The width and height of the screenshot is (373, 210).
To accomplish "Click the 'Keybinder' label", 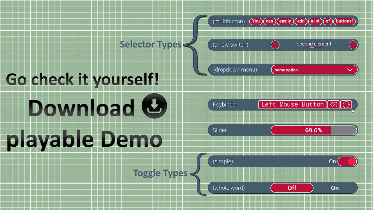I will (225, 105).
